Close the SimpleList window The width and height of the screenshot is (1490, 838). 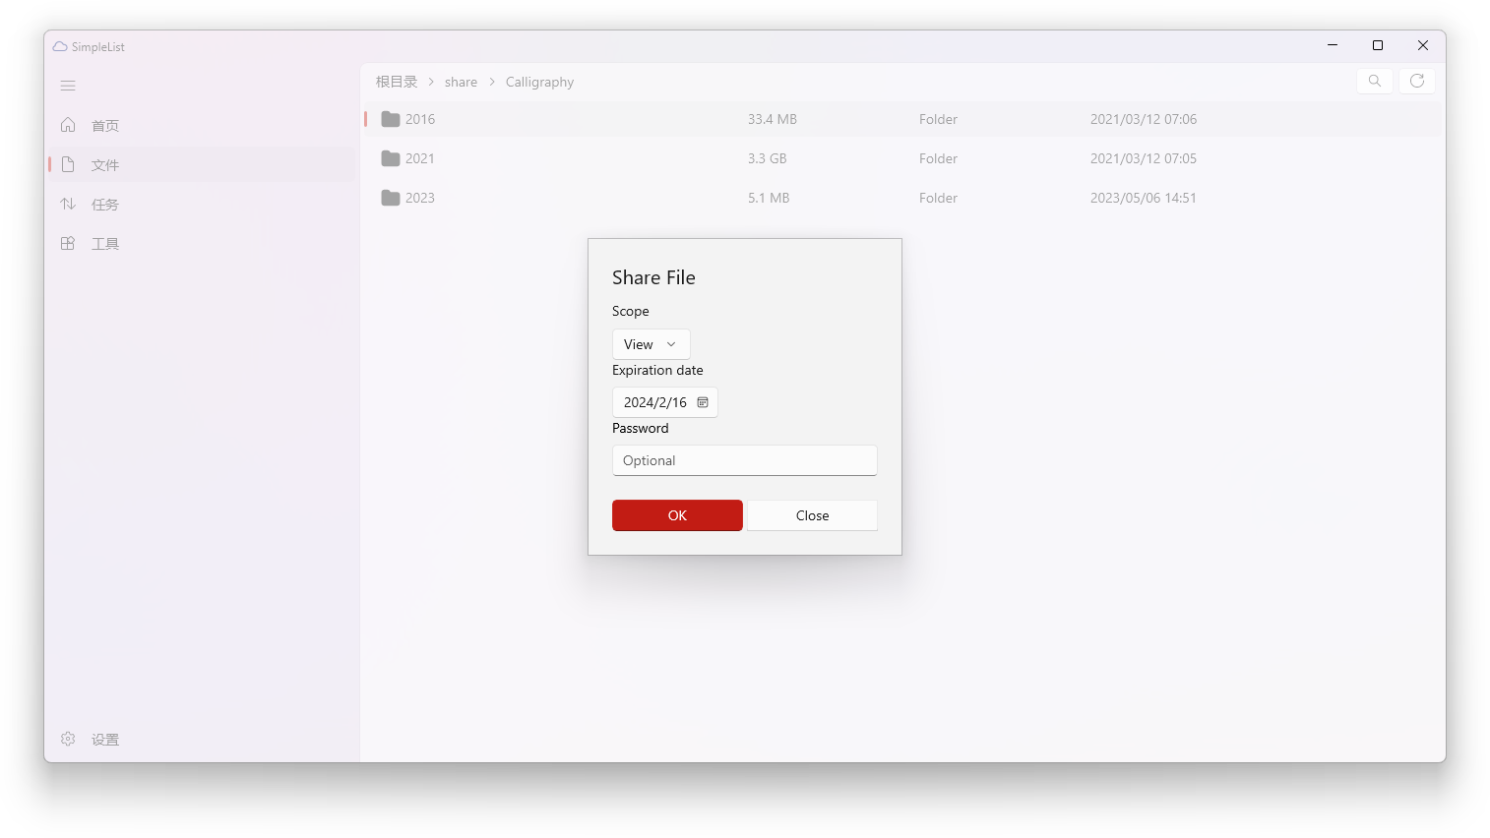(x=1423, y=45)
